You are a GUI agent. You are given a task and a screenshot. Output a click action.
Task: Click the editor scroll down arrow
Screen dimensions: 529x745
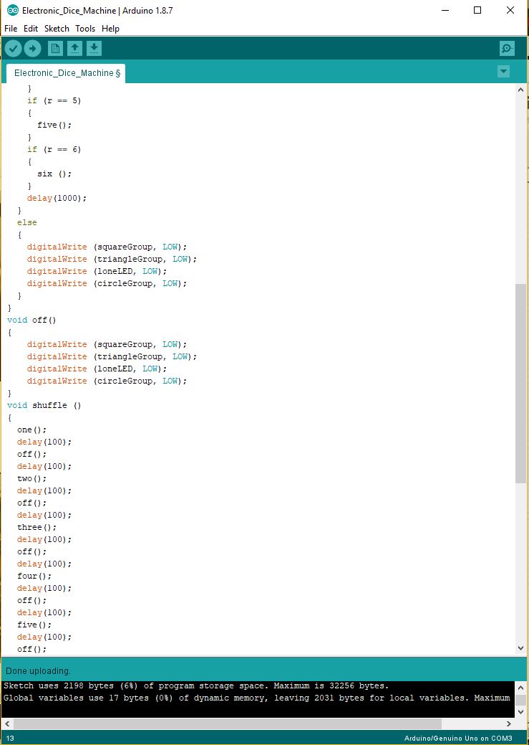click(x=520, y=647)
